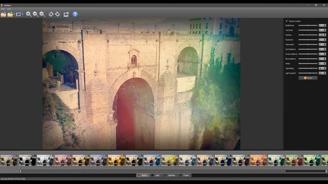Click the Gamma value spinner
Viewport: 328px width, 184px height.
tap(322, 35)
